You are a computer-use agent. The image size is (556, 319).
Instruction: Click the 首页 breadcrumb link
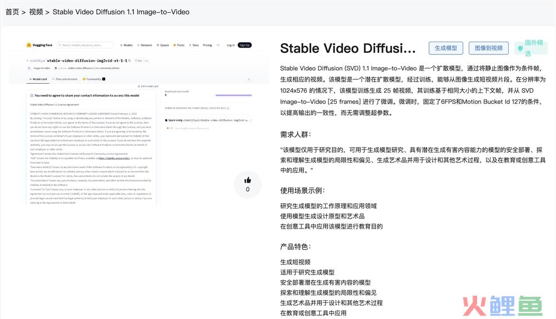pos(12,12)
